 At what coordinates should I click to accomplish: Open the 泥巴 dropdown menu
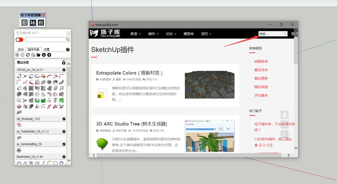(206, 34)
